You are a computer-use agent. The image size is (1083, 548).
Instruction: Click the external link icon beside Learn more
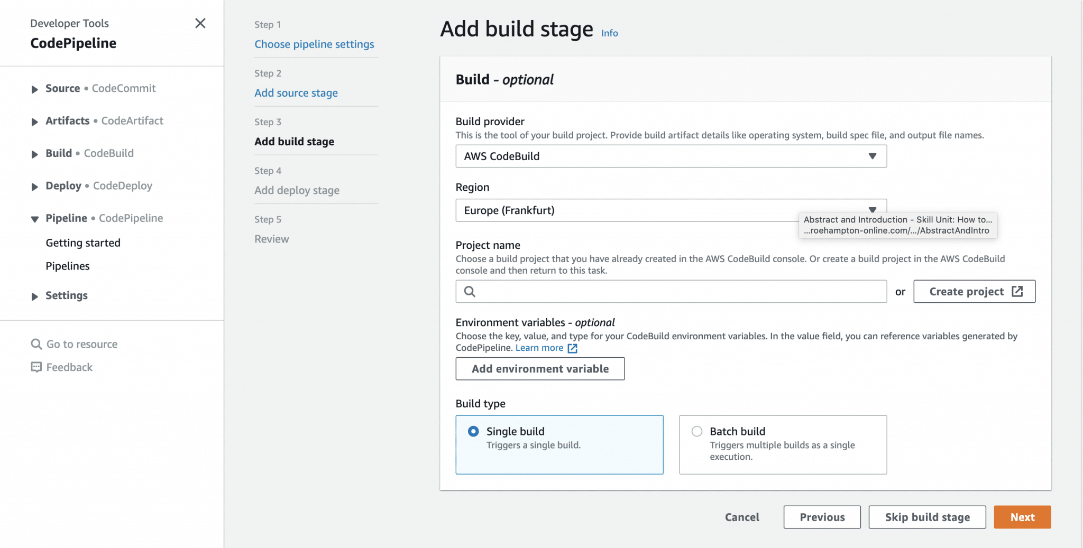tap(572, 348)
